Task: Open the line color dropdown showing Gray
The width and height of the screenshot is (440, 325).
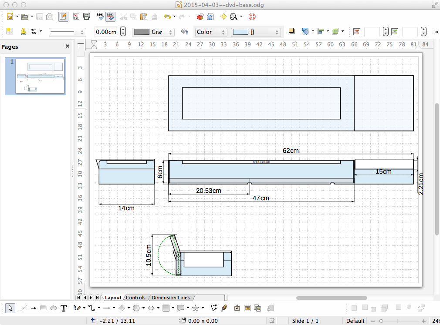Action: 153,32
